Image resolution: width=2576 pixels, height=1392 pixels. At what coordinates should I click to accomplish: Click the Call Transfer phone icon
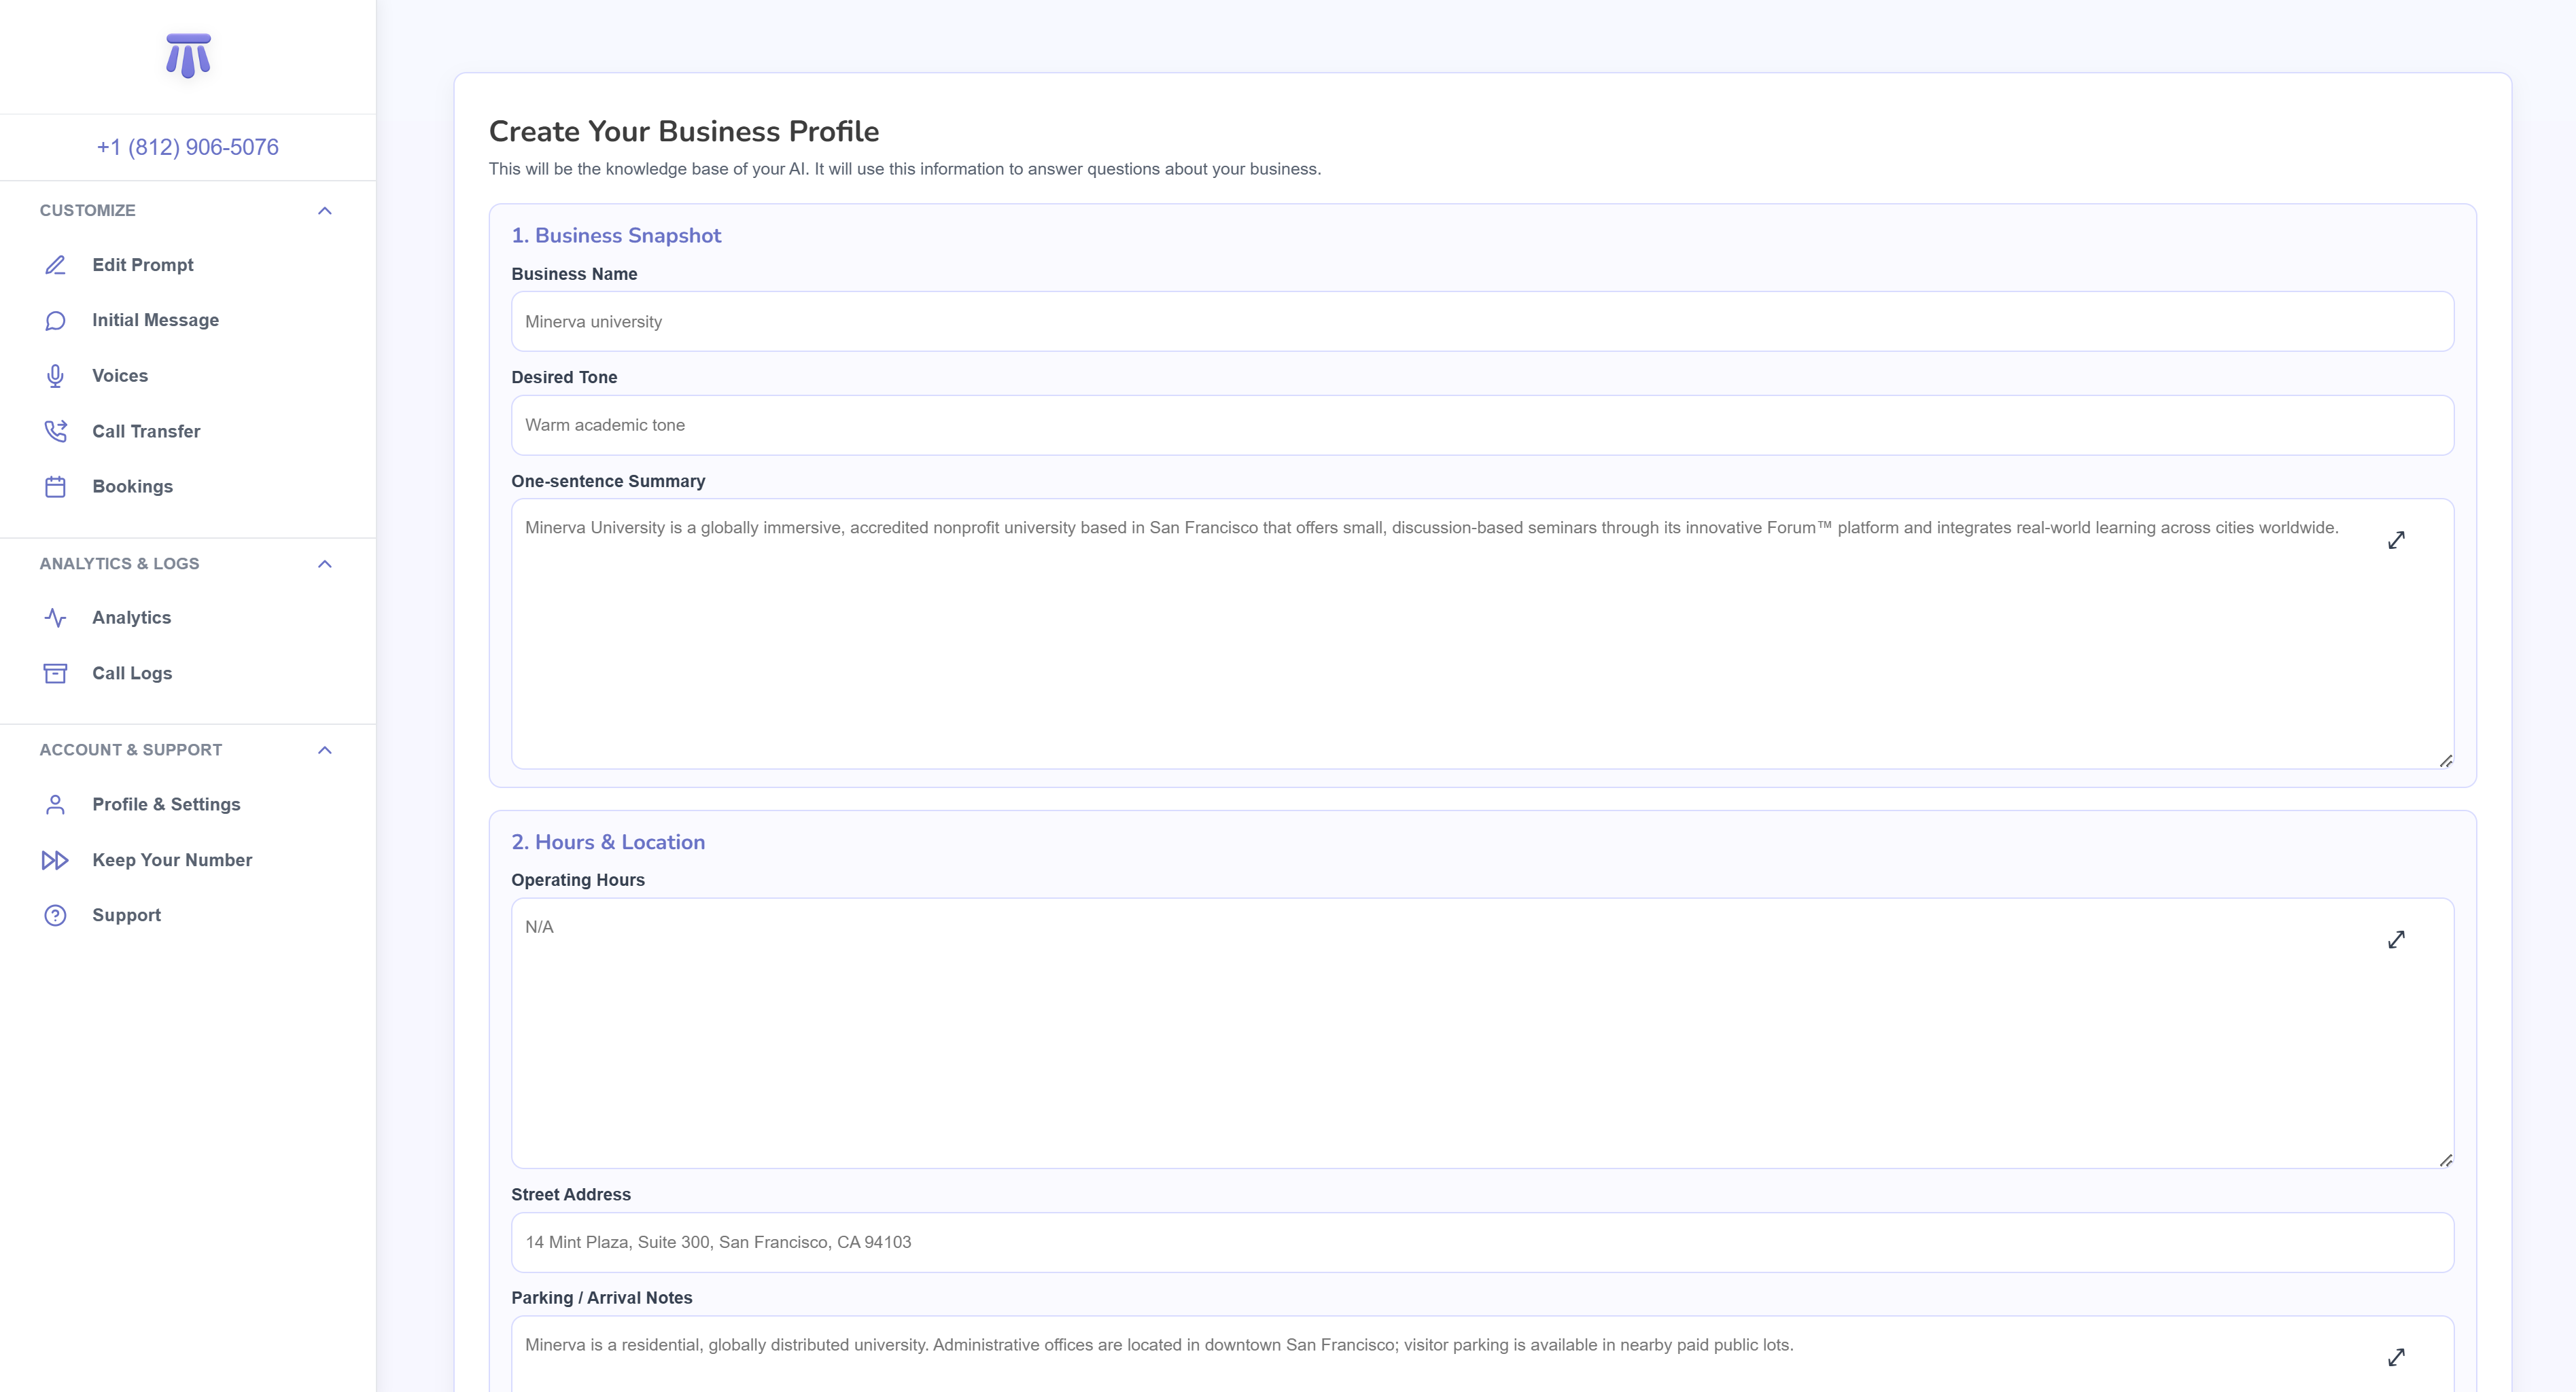point(55,431)
